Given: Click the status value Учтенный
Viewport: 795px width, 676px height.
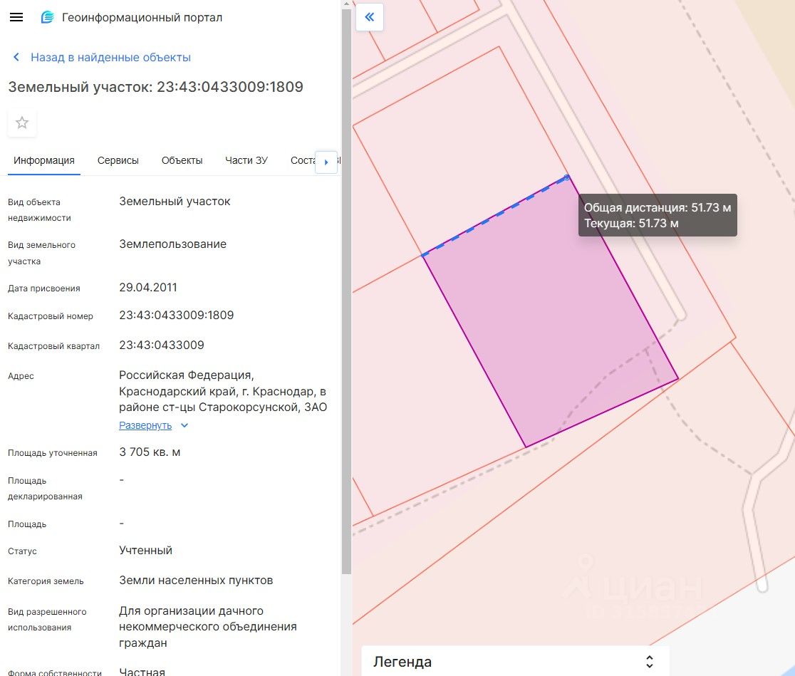Looking at the screenshot, I should click(x=145, y=550).
